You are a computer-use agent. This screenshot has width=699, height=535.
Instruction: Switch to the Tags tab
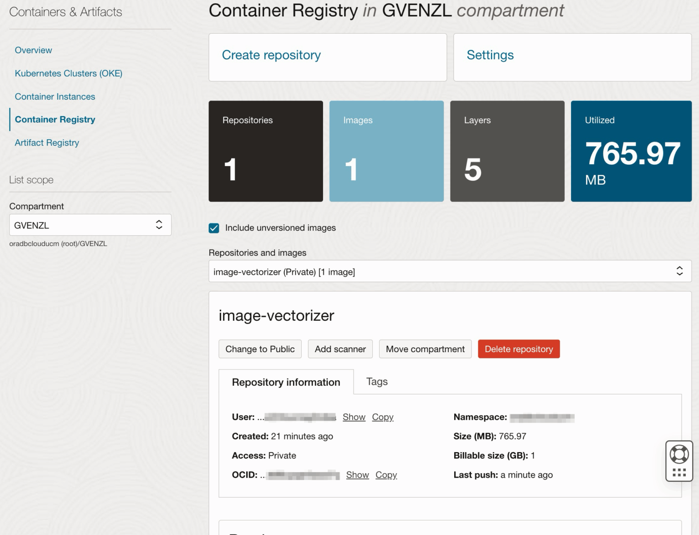(376, 382)
